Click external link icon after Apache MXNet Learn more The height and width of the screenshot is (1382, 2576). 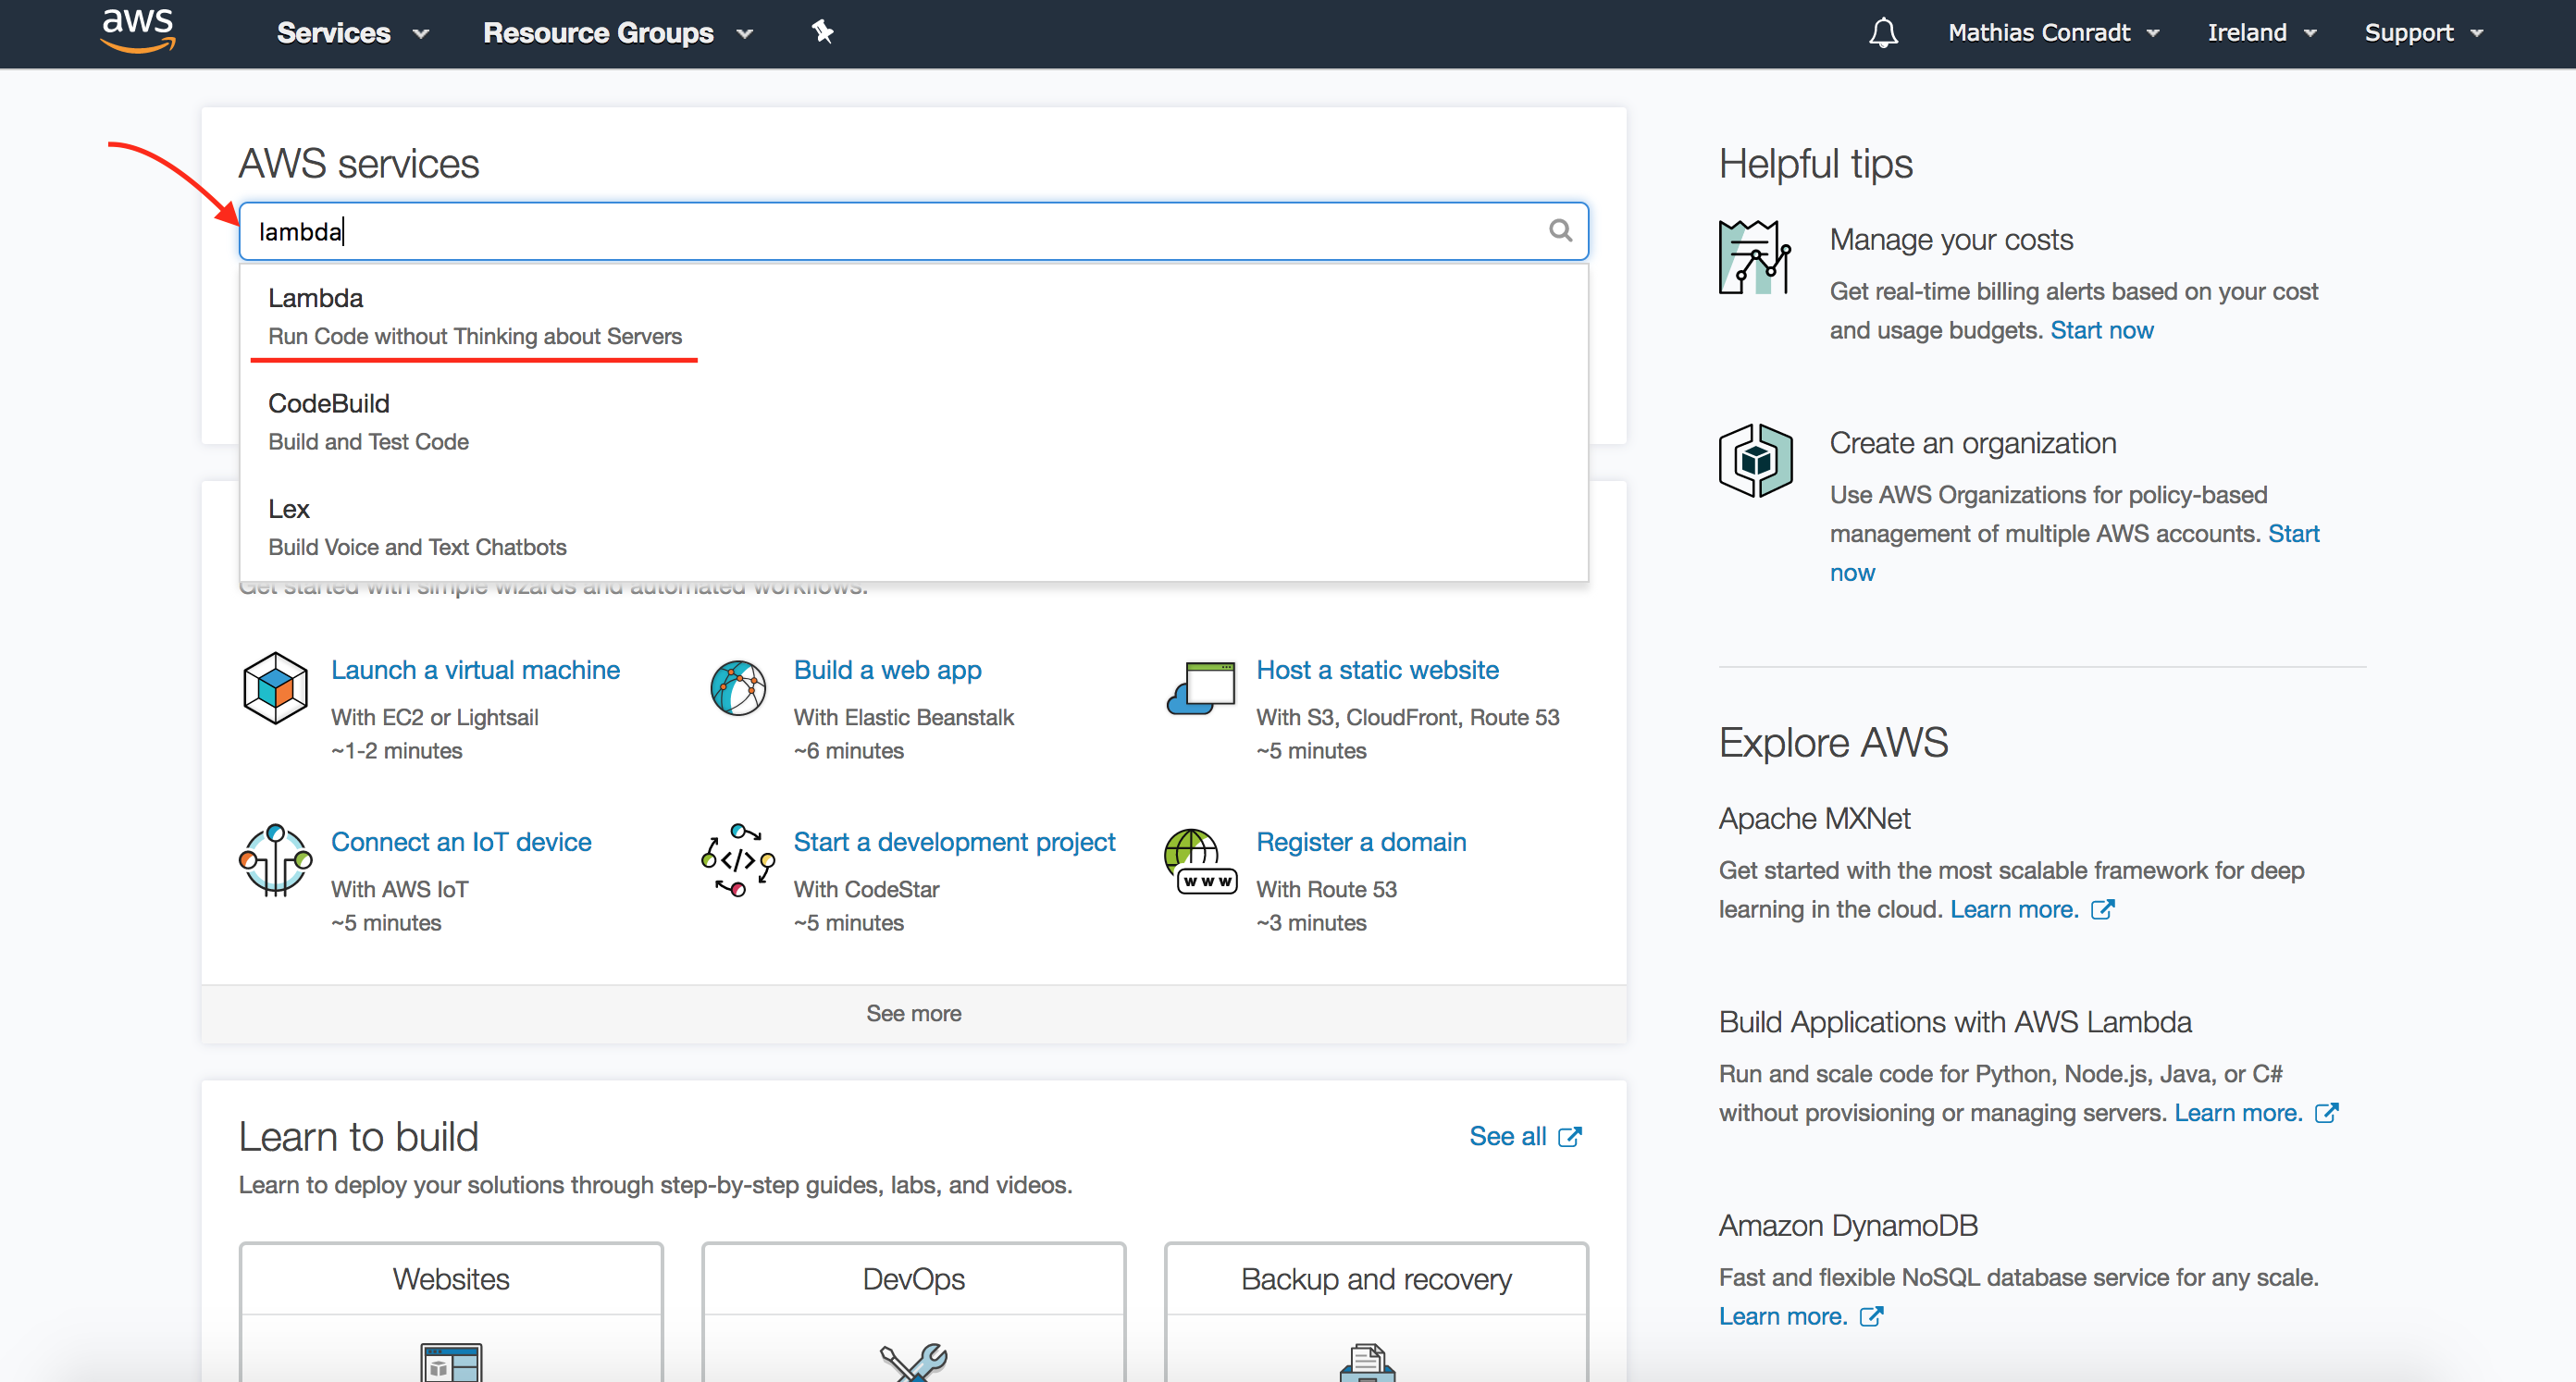pyautogui.click(x=2102, y=910)
